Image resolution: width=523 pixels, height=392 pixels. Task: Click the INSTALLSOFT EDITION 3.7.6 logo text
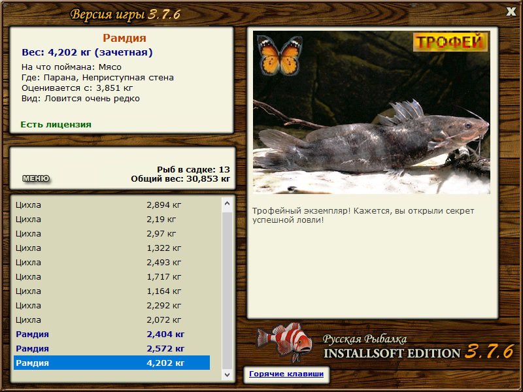coord(418,352)
